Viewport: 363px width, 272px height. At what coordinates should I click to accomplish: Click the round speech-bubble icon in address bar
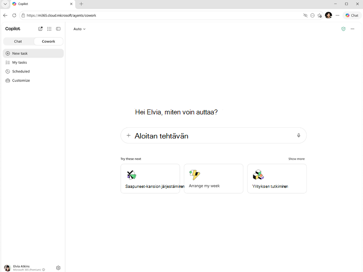[x=312, y=15]
